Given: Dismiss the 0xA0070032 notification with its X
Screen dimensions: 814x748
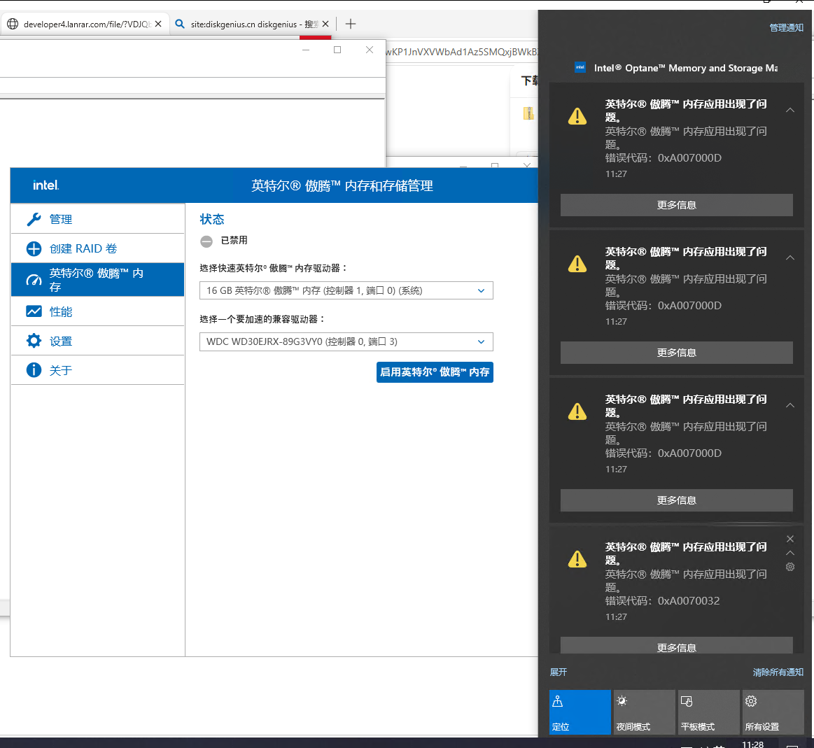Looking at the screenshot, I should (x=790, y=539).
